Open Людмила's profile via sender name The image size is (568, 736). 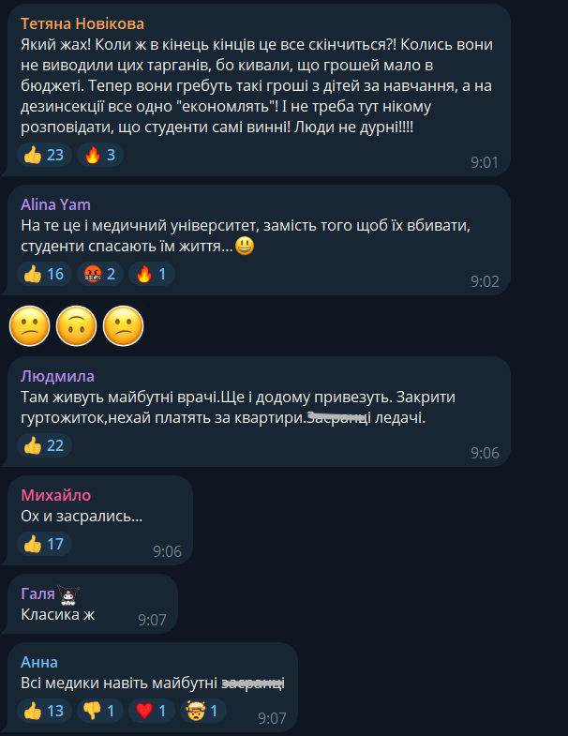point(57,376)
